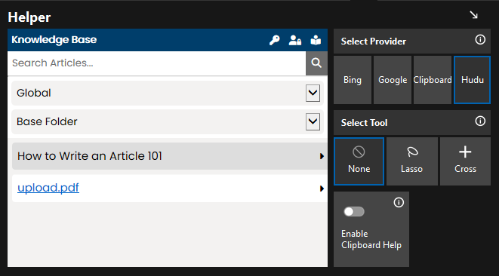The image size is (499, 276).
Task: Show info for Enable Clipboard Help
Action: click(x=399, y=202)
